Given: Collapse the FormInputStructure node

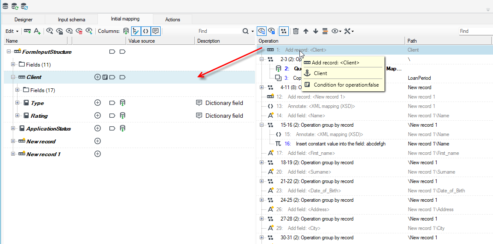Looking at the screenshot, I should (9, 52).
